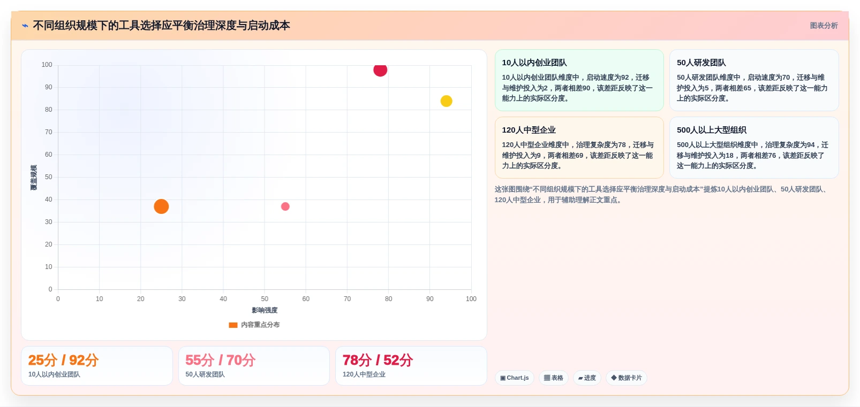
Task: Click the orange bubble on the chart
Action: click(x=161, y=206)
